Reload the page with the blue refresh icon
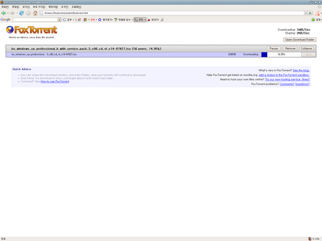 coord(21,13)
